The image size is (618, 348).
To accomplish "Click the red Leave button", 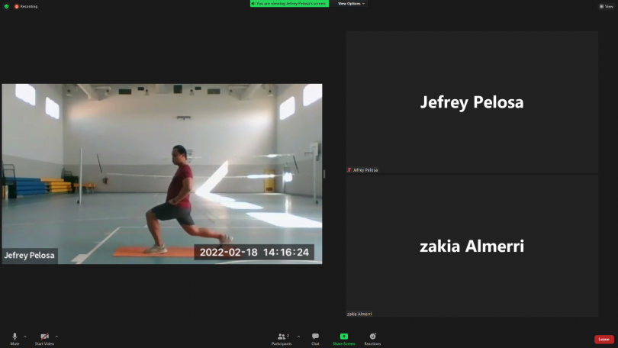I will tap(604, 339).
